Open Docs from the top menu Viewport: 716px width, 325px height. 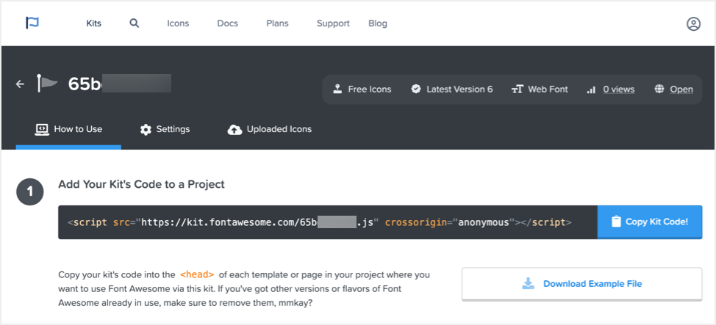228,23
